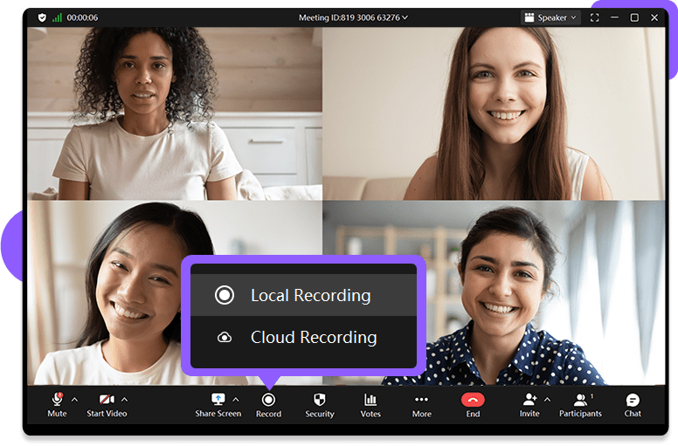Open the More options menu

[422, 405]
